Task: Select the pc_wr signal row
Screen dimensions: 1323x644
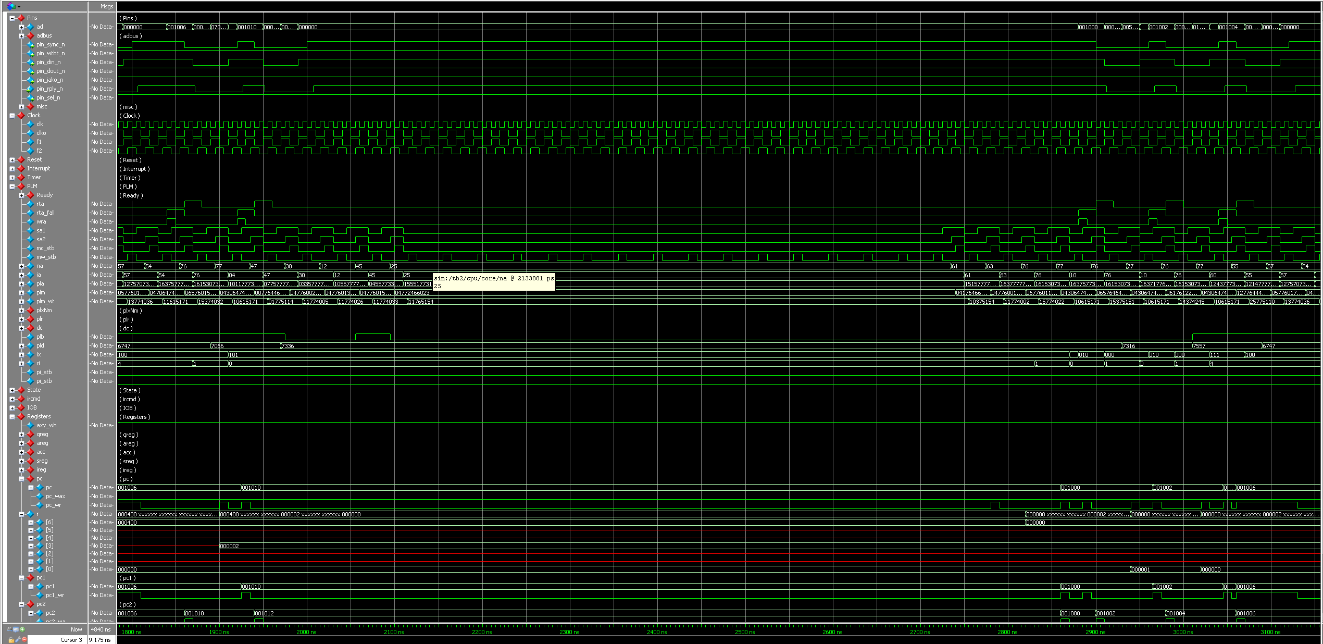Action: pyautogui.click(x=53, y=505)
